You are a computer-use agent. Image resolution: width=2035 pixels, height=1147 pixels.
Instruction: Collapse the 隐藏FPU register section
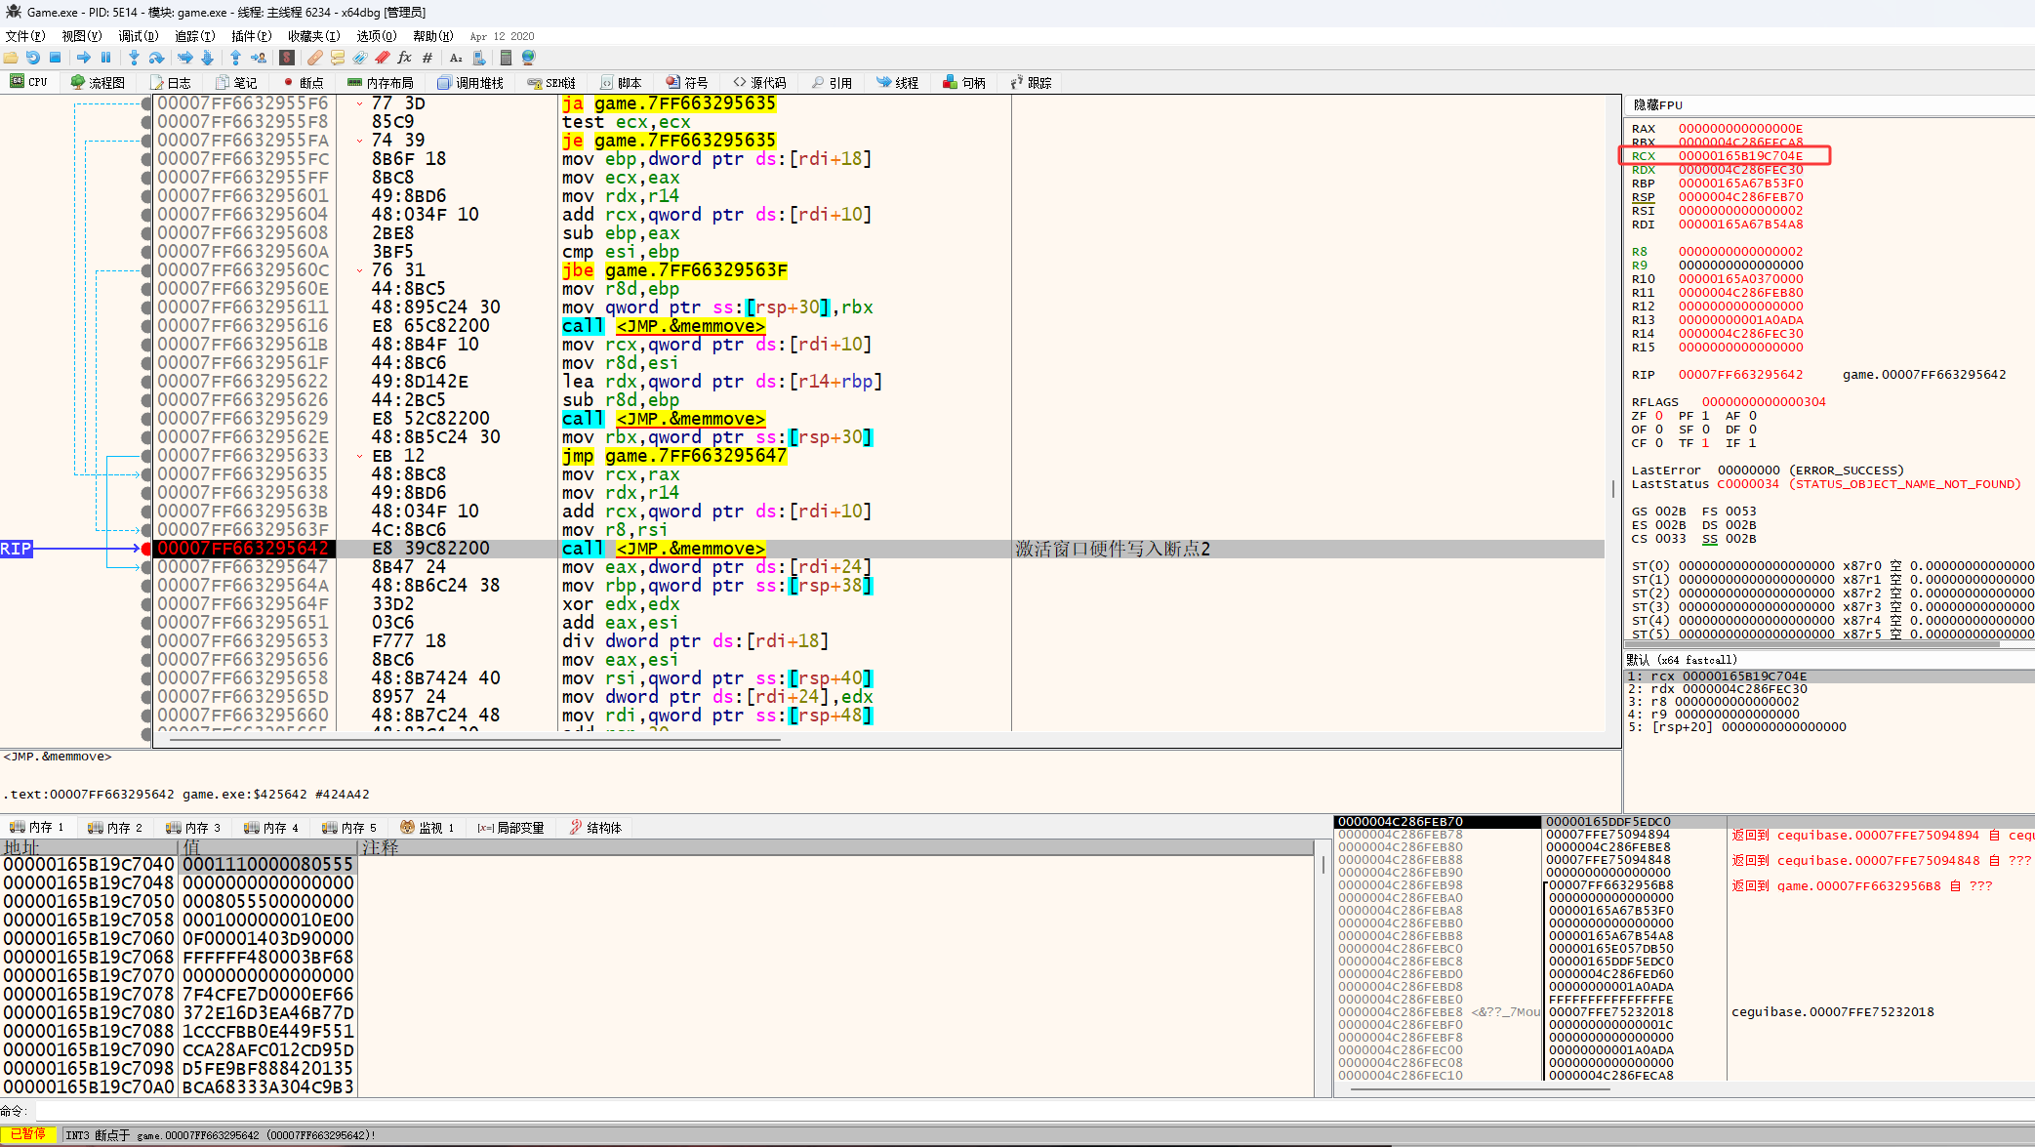click(1657, 104)
